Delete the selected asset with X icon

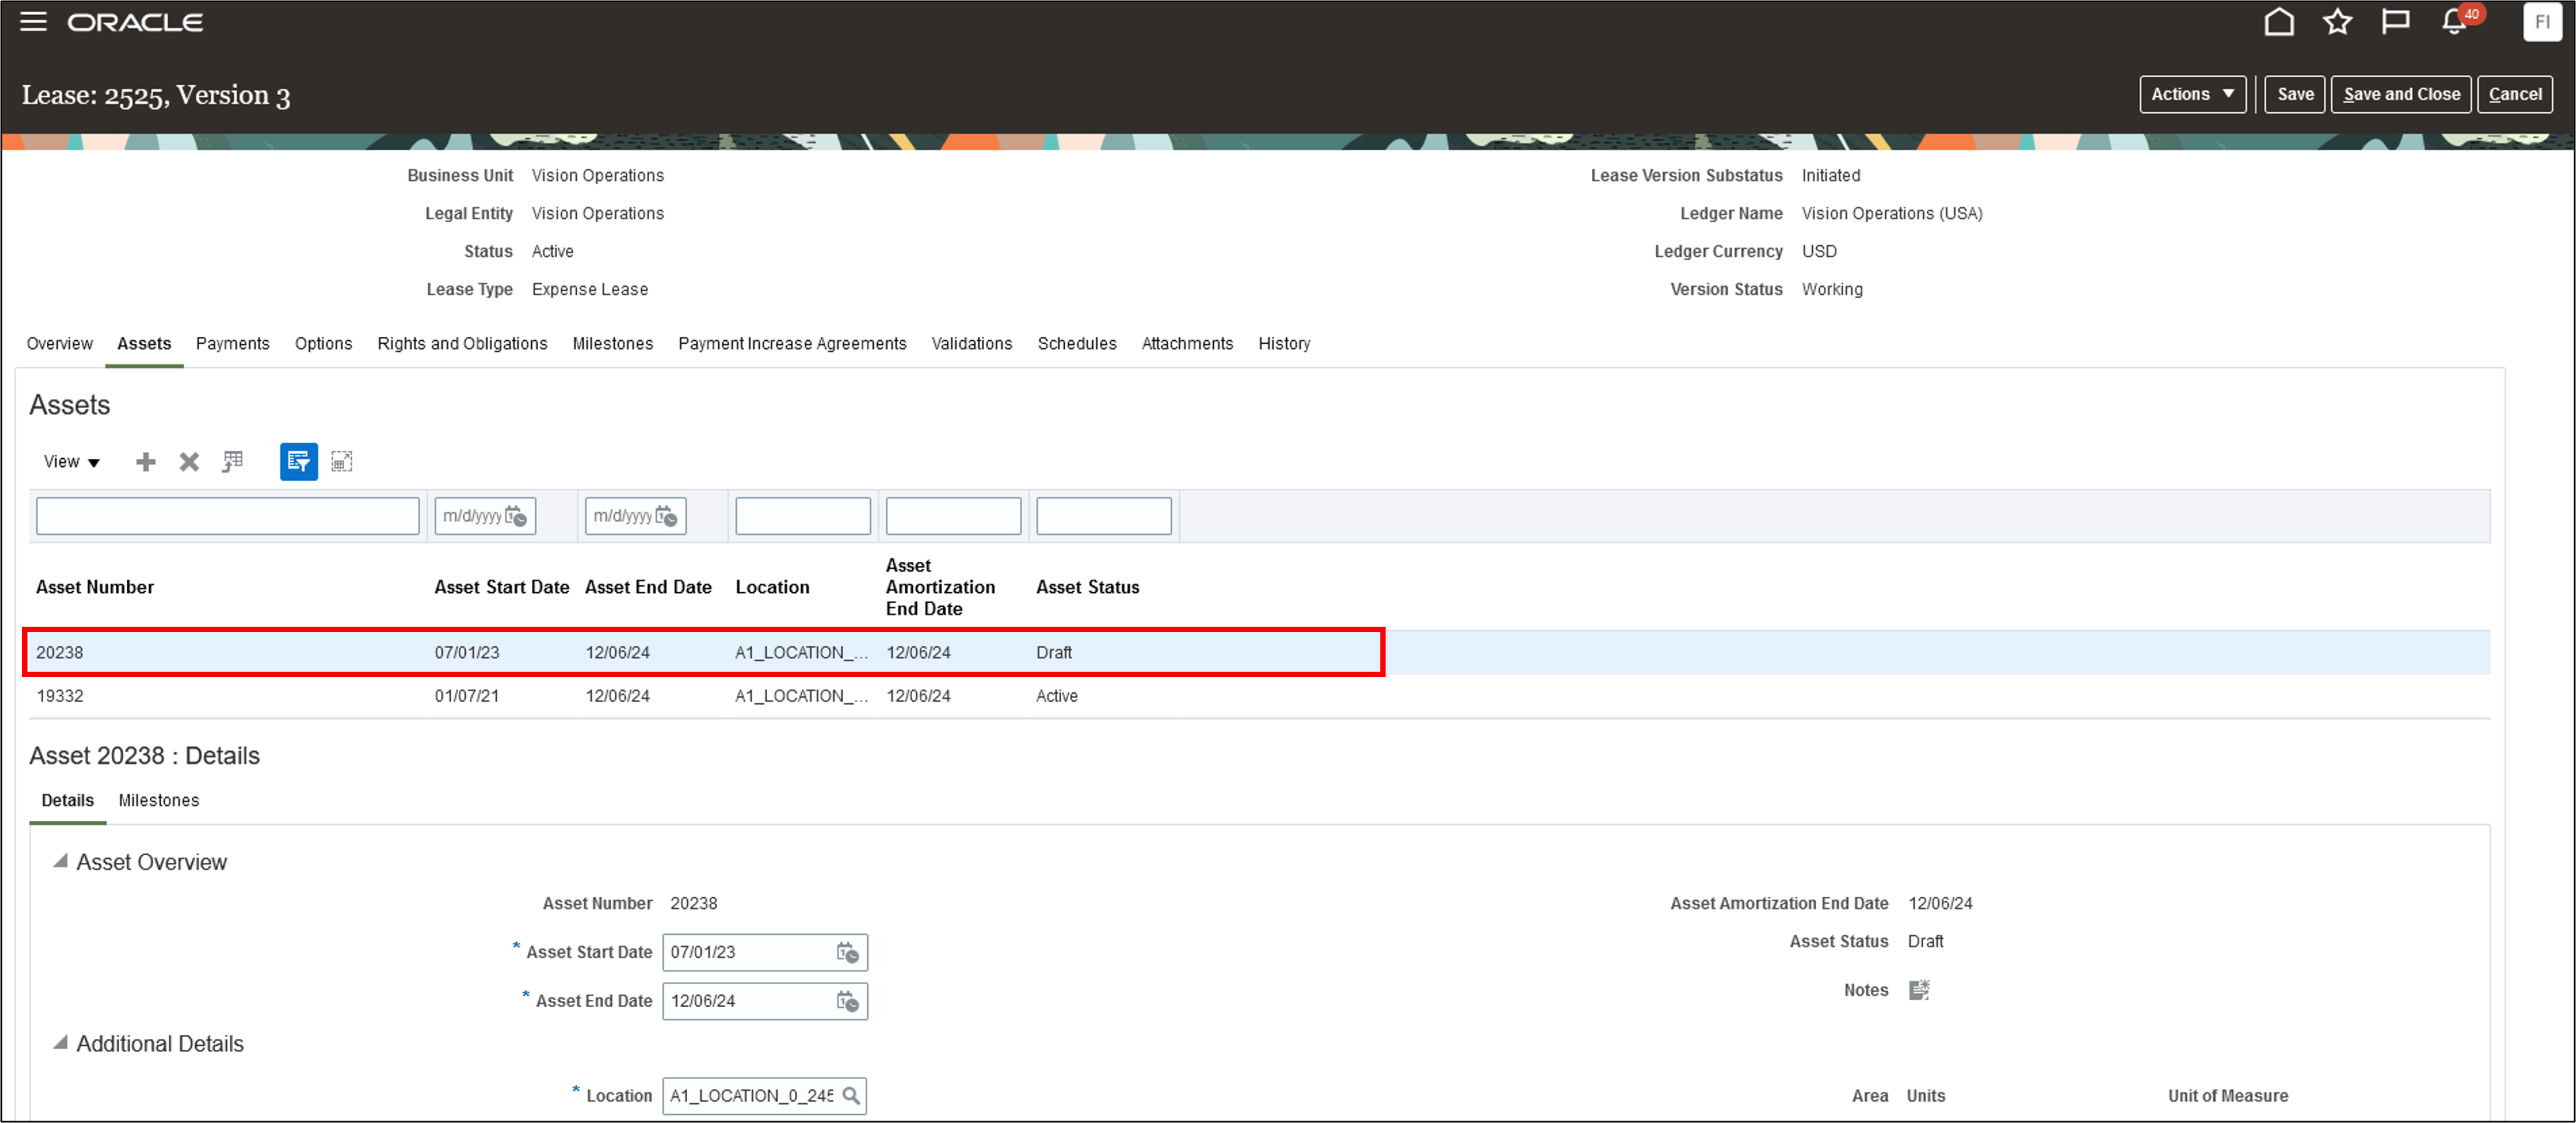point(189,462)
